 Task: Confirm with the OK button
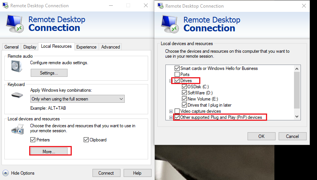tap(261, 136)
